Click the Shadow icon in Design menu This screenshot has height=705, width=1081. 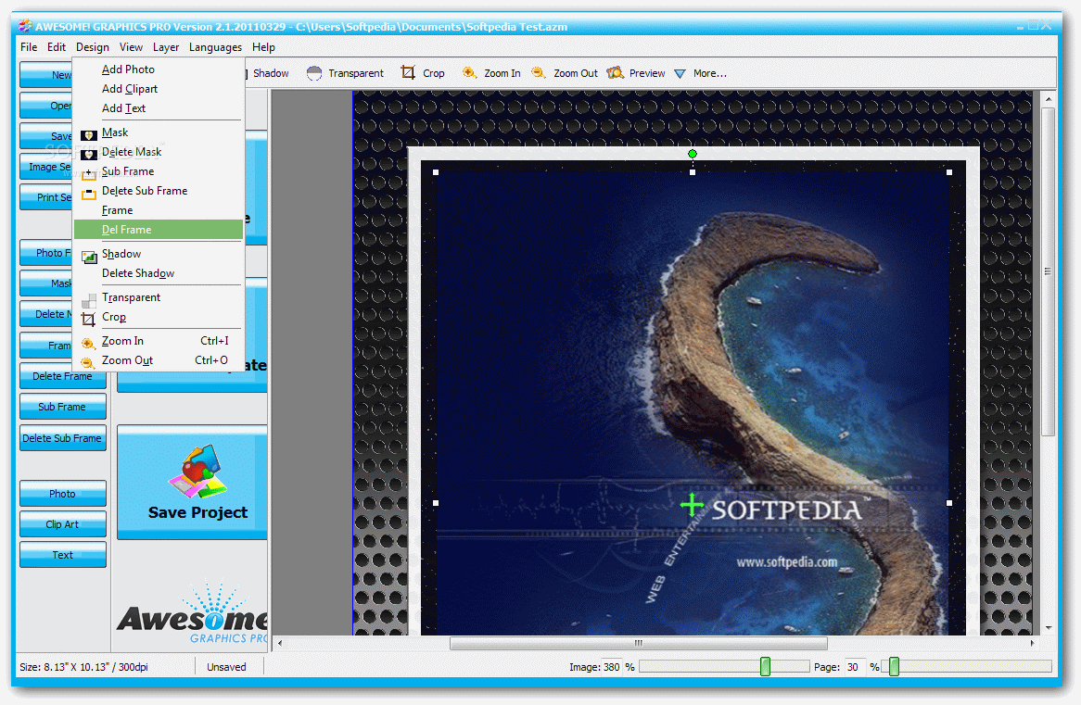89,257
